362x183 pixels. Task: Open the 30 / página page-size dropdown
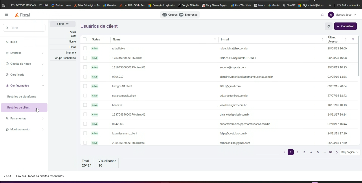tap(350, 152)
